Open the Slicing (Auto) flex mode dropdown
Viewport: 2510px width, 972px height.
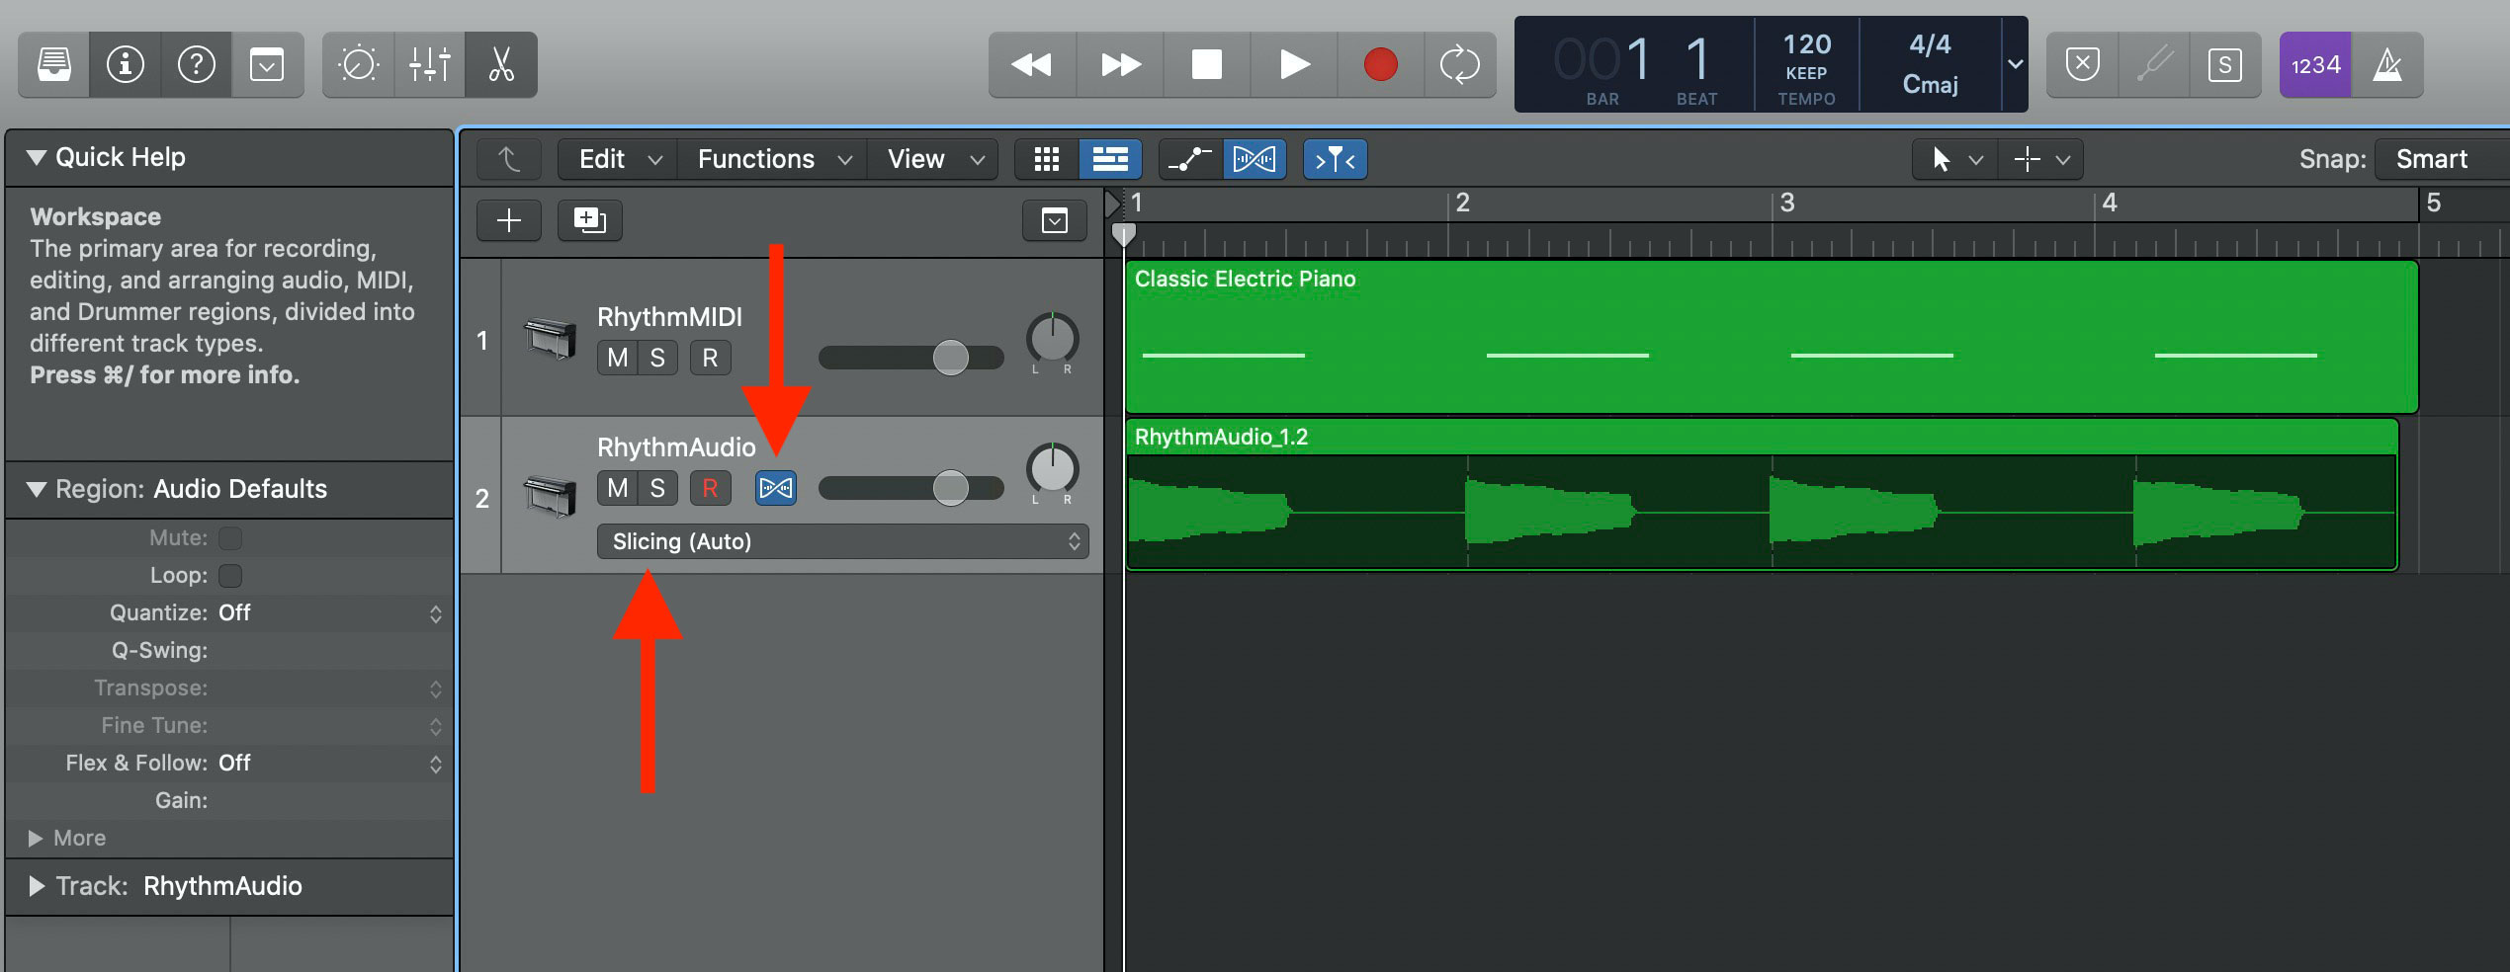pyautogui.click(x=842, y=541)
